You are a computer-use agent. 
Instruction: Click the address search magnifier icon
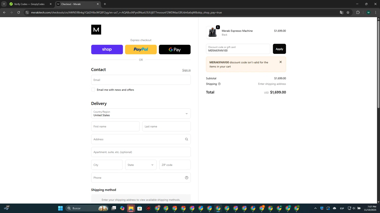click(186, 139)
